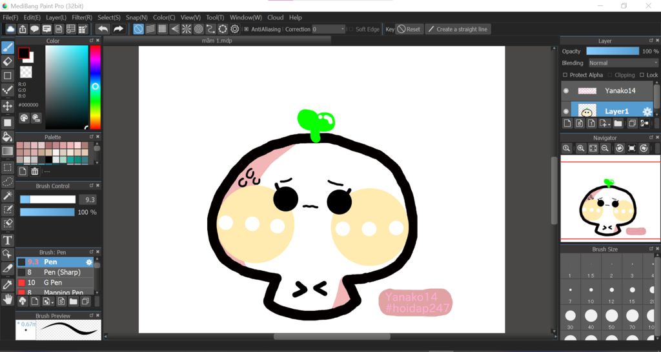This screenshot has width=661, height=352.
Task: Switch to the mầm 1.mdp document tab
Action: point(217,41)
